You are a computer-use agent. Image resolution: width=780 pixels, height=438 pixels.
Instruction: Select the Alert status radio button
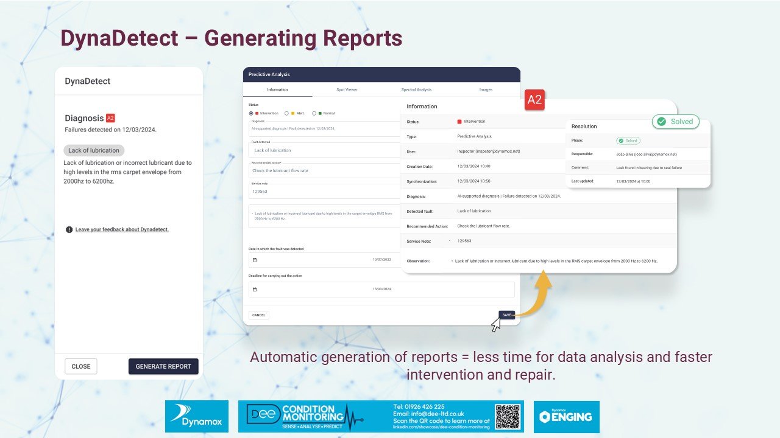(287, 113)
